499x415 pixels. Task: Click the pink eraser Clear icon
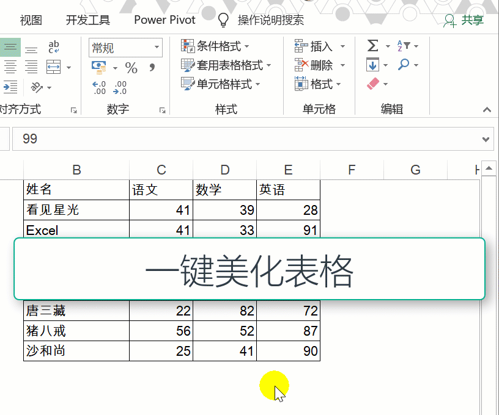(x=374, y=84)
